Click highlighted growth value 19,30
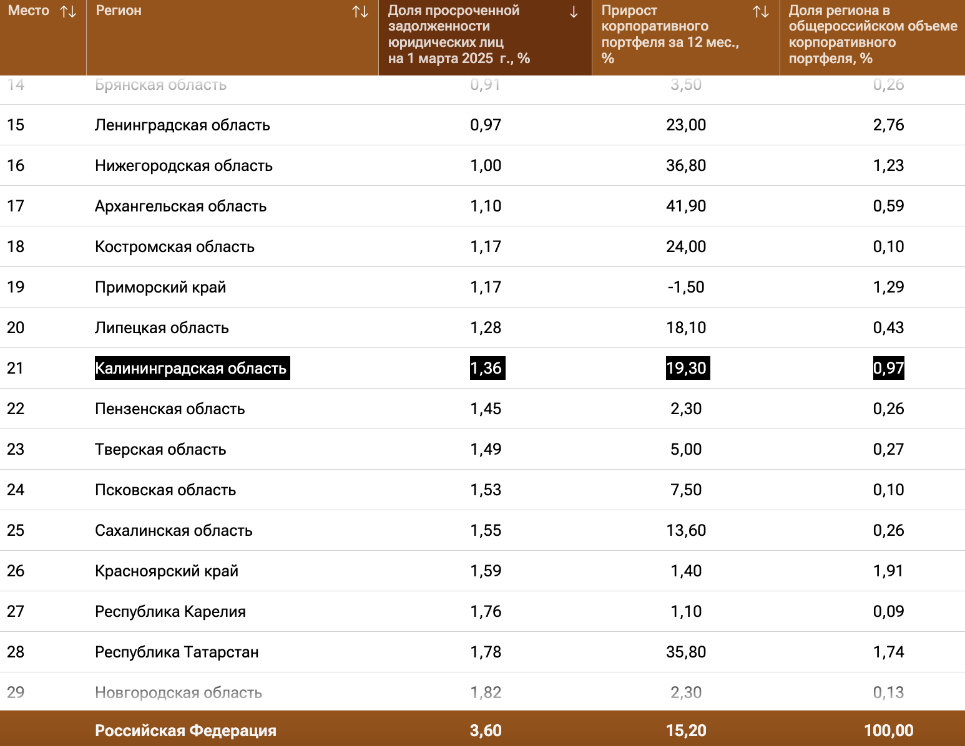This screenshot has width=965, height=746. (687, 368)
